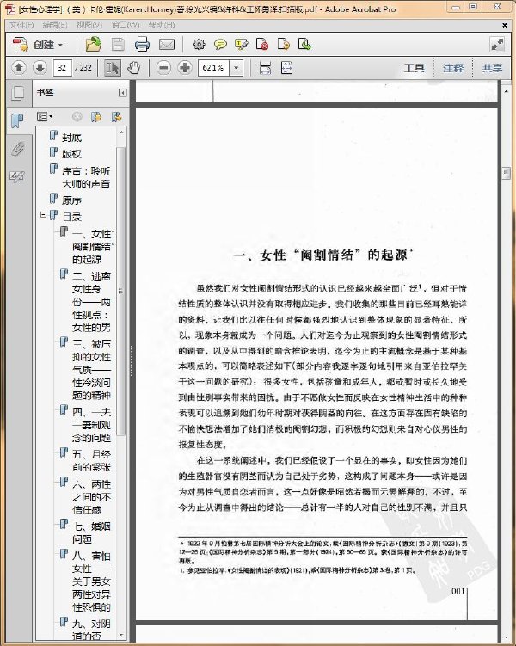
Task: Select the 序言：聆听大师的声音 bookmark
Action: (x=86, y=177)
